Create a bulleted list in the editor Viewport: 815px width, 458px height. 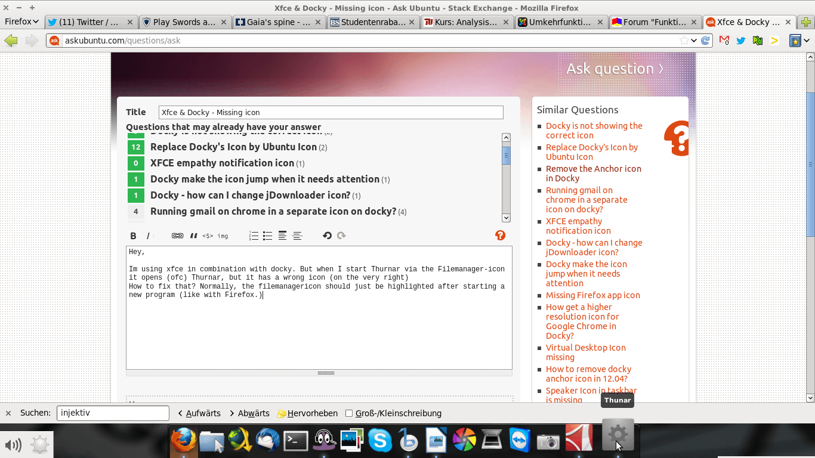[267, 236]
